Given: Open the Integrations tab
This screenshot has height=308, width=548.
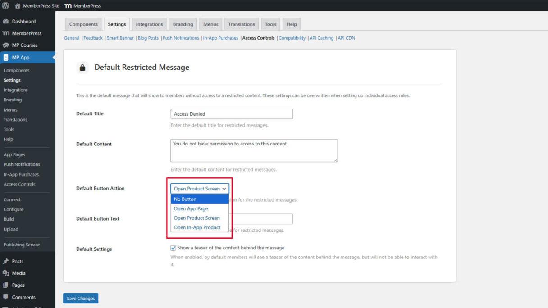Looking at the screenshot, I should pos(149,24).
